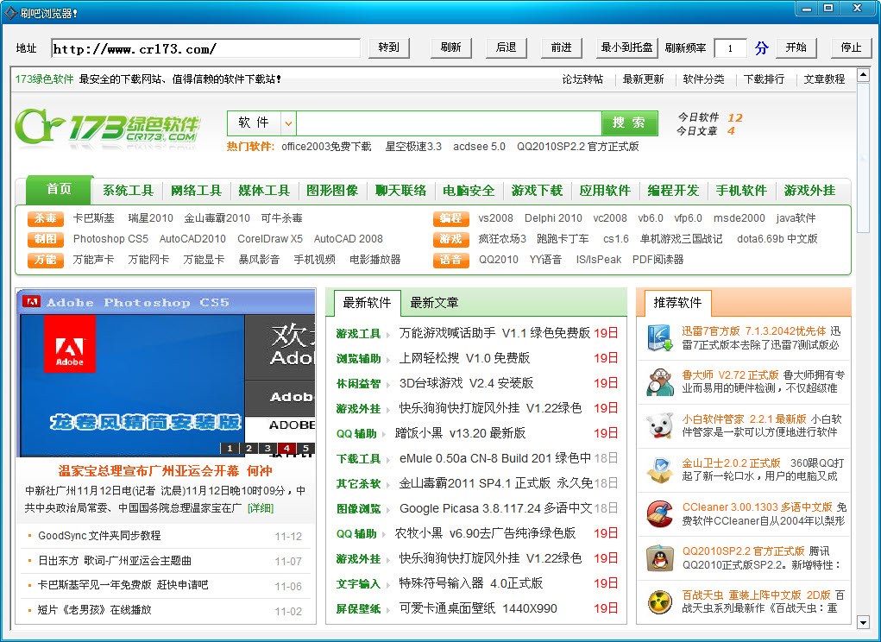Click the 停止 stop button

[851, 47]
